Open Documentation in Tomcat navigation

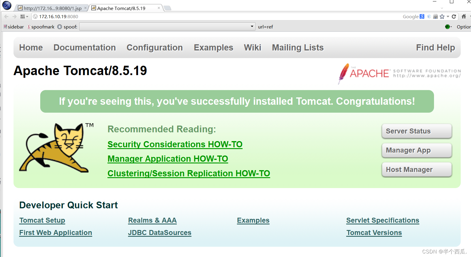85,48
